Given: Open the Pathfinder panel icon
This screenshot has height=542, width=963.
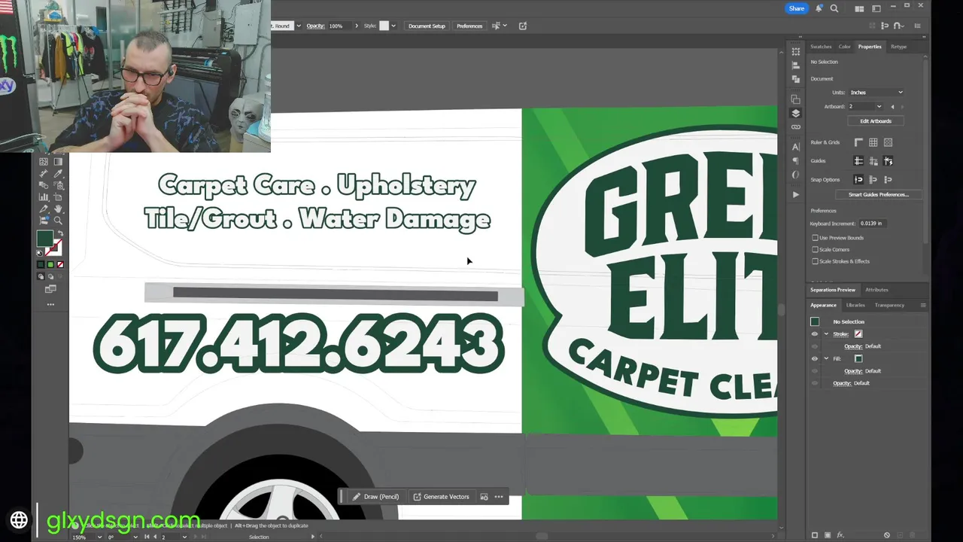Looking at the screenshot, I should click(796, 78).
